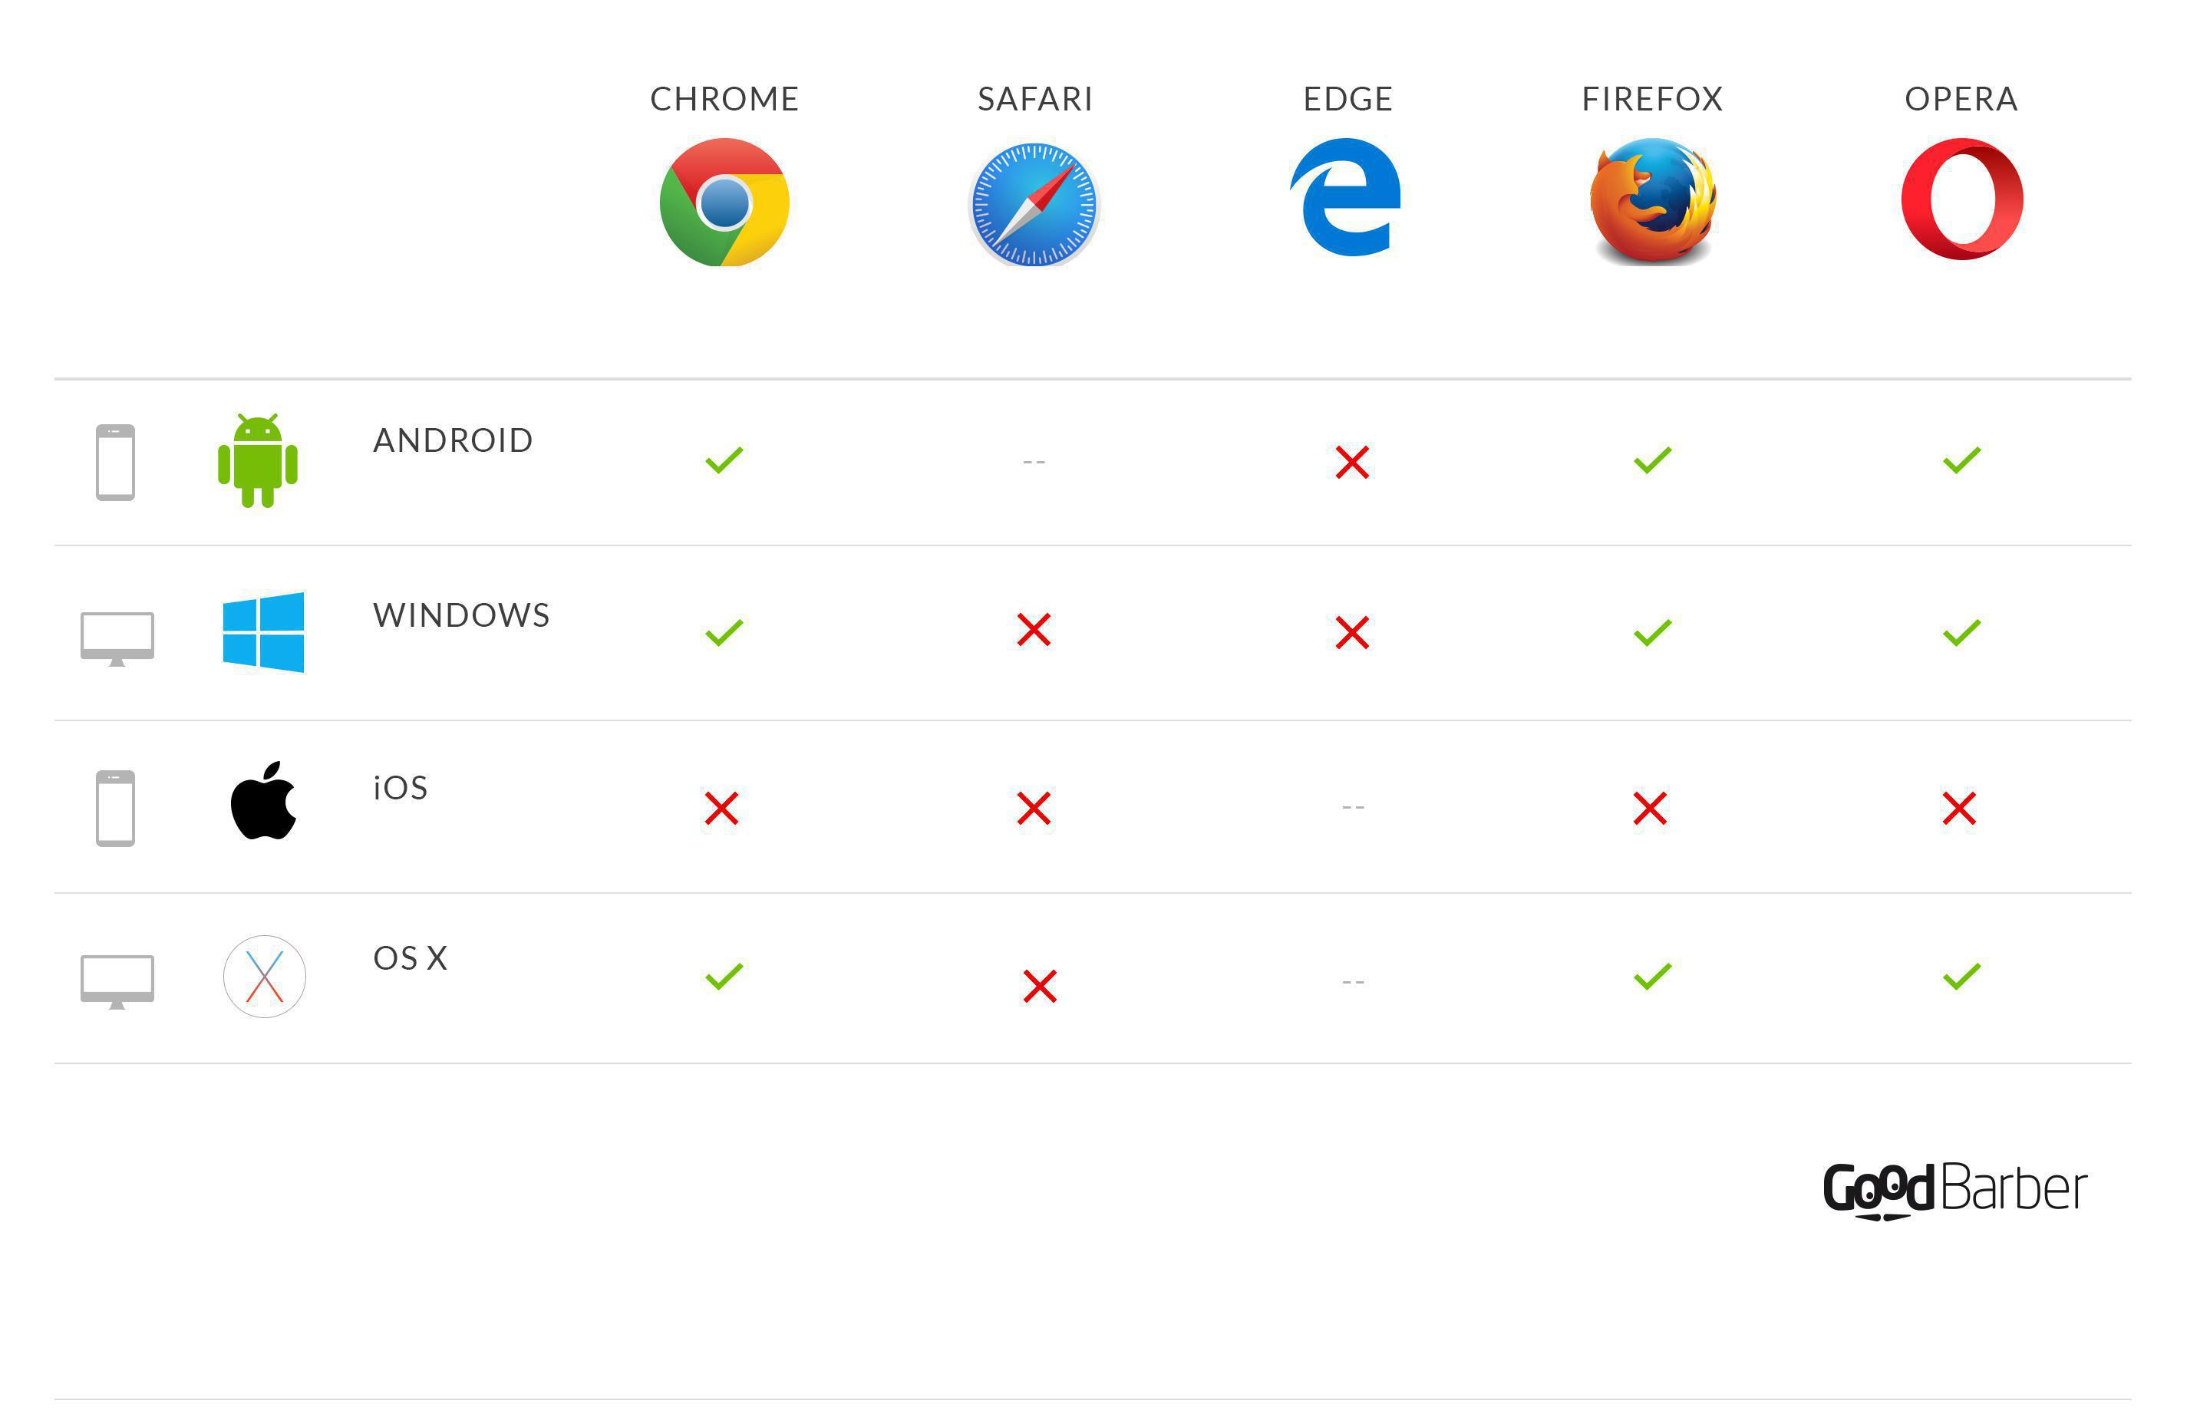Click the Edge browser logo
This screenshot has width=2210, height=1417.
(x=1346, y=197)
